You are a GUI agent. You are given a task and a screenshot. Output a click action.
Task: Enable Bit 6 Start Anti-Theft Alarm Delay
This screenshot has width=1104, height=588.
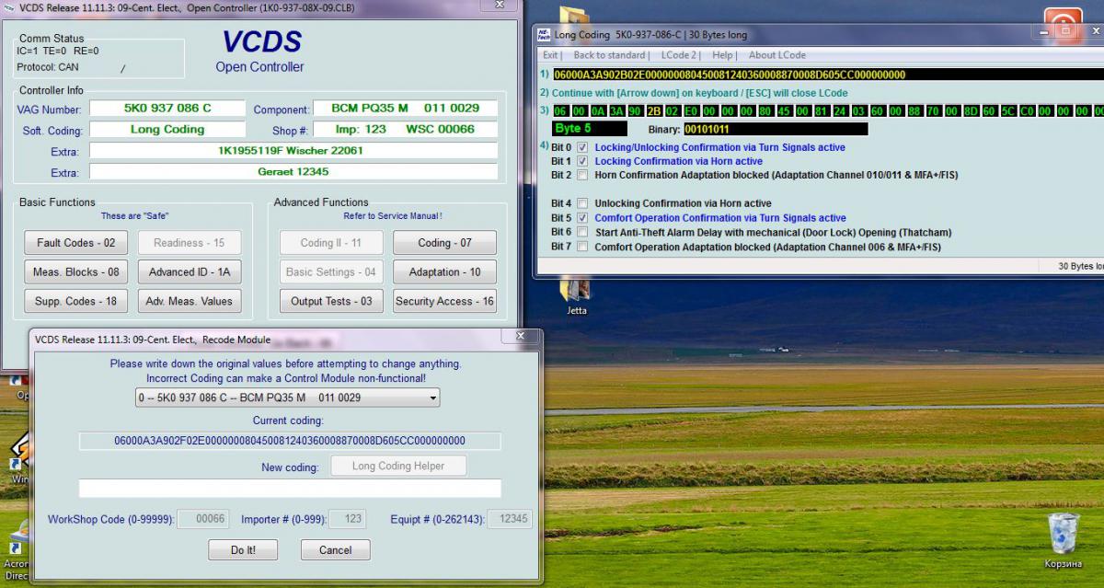click(582, 232)
